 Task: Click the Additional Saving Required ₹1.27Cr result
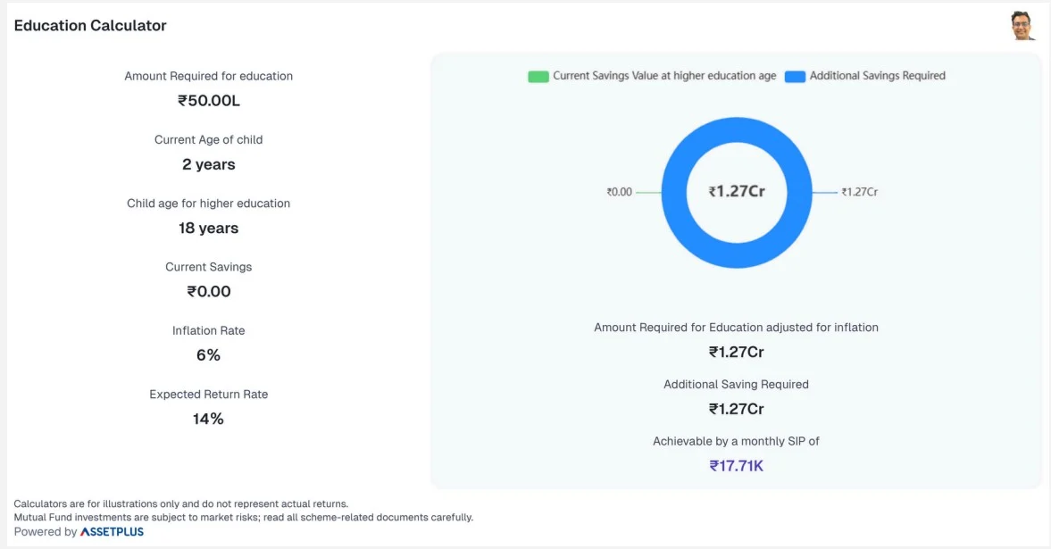tap(737, 409)
